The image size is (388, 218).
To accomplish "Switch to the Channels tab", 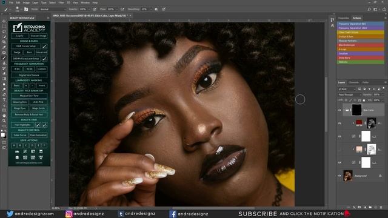I will pos(353,82).
